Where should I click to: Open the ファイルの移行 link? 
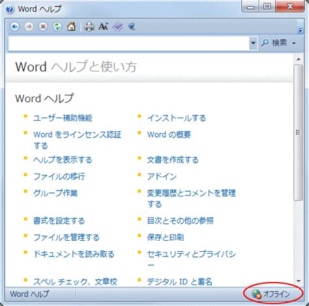[59, 176]
